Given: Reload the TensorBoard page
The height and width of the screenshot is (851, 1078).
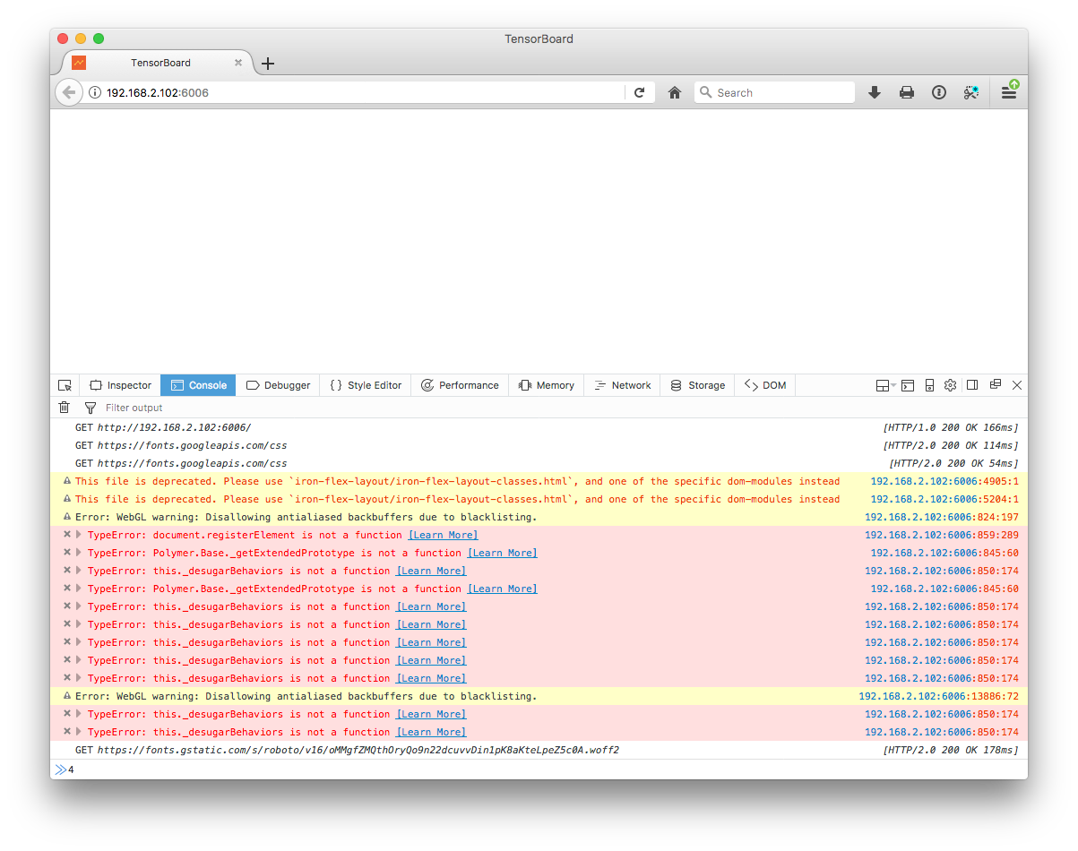Looking at the screenshot, I should coord(640,91).
